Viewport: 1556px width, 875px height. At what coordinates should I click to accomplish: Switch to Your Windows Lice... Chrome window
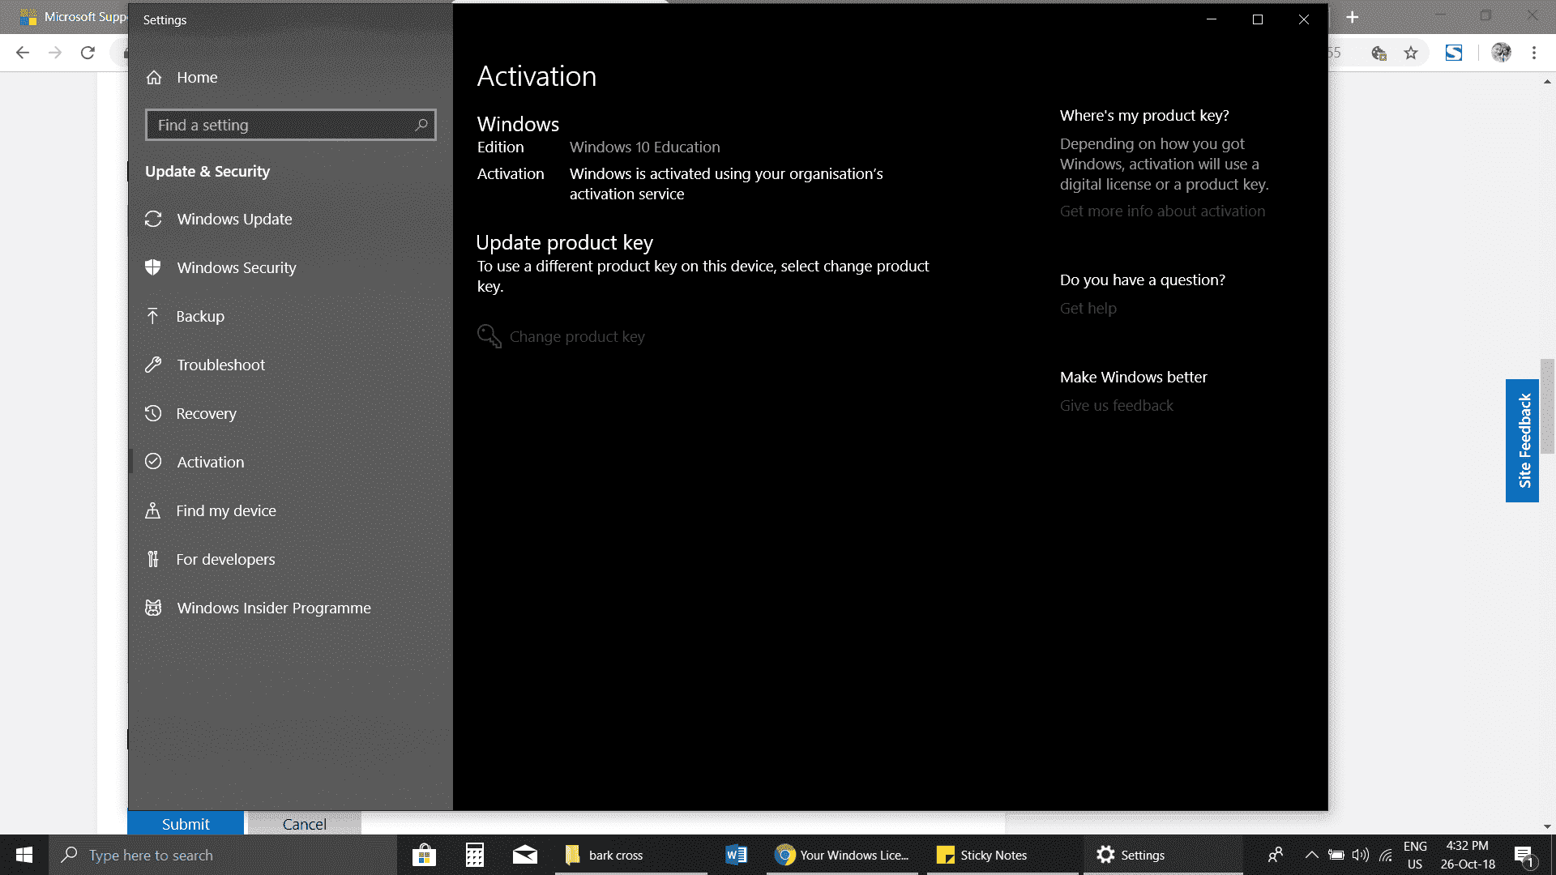843,855
